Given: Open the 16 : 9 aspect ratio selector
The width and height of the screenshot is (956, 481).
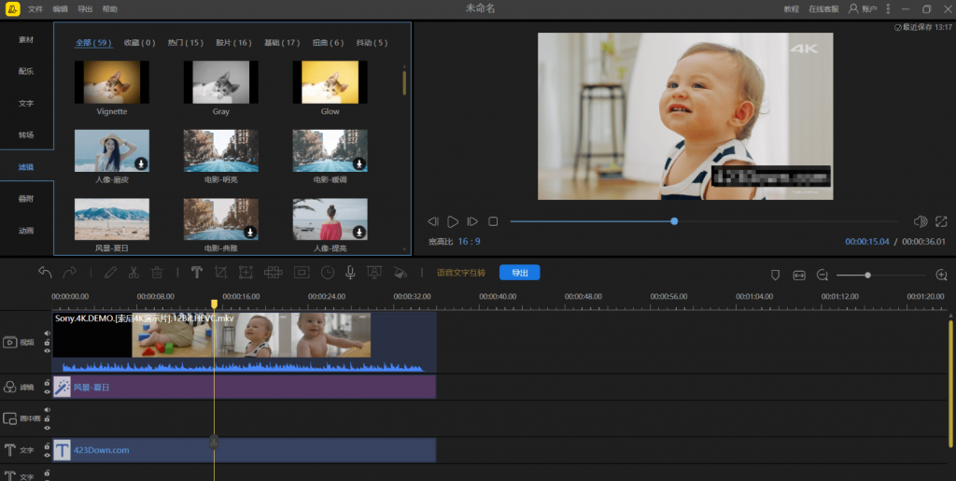Looking at the screenshot, I should [x=469, y=241].
